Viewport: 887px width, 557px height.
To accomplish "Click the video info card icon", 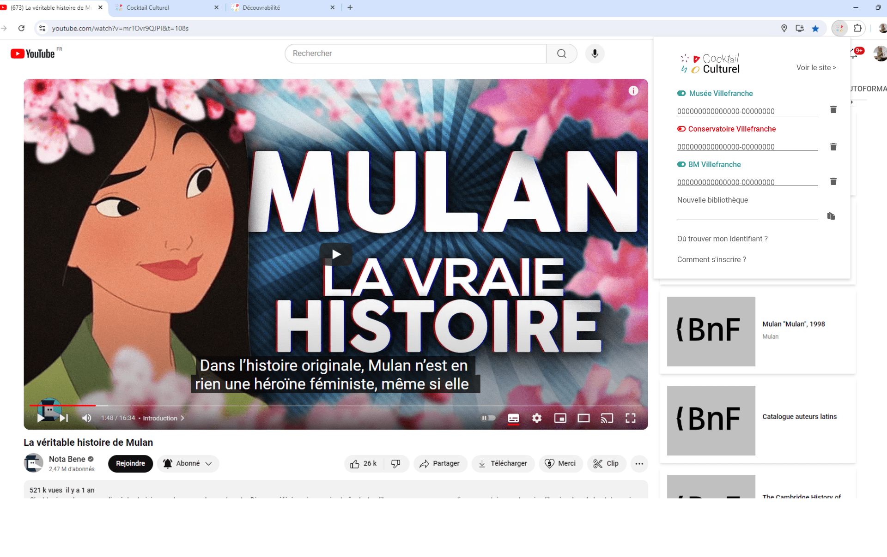I will pos(633,91).
